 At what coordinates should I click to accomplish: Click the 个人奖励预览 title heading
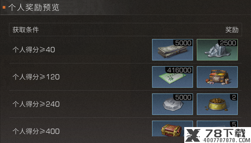coord(34,7)
